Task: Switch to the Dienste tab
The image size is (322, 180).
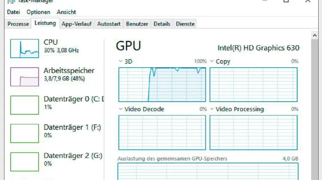Action: [x=185, y=24]
